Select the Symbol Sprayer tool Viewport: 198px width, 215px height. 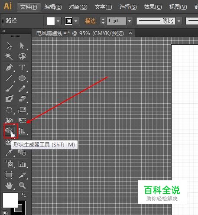click(x=9, y=164)
